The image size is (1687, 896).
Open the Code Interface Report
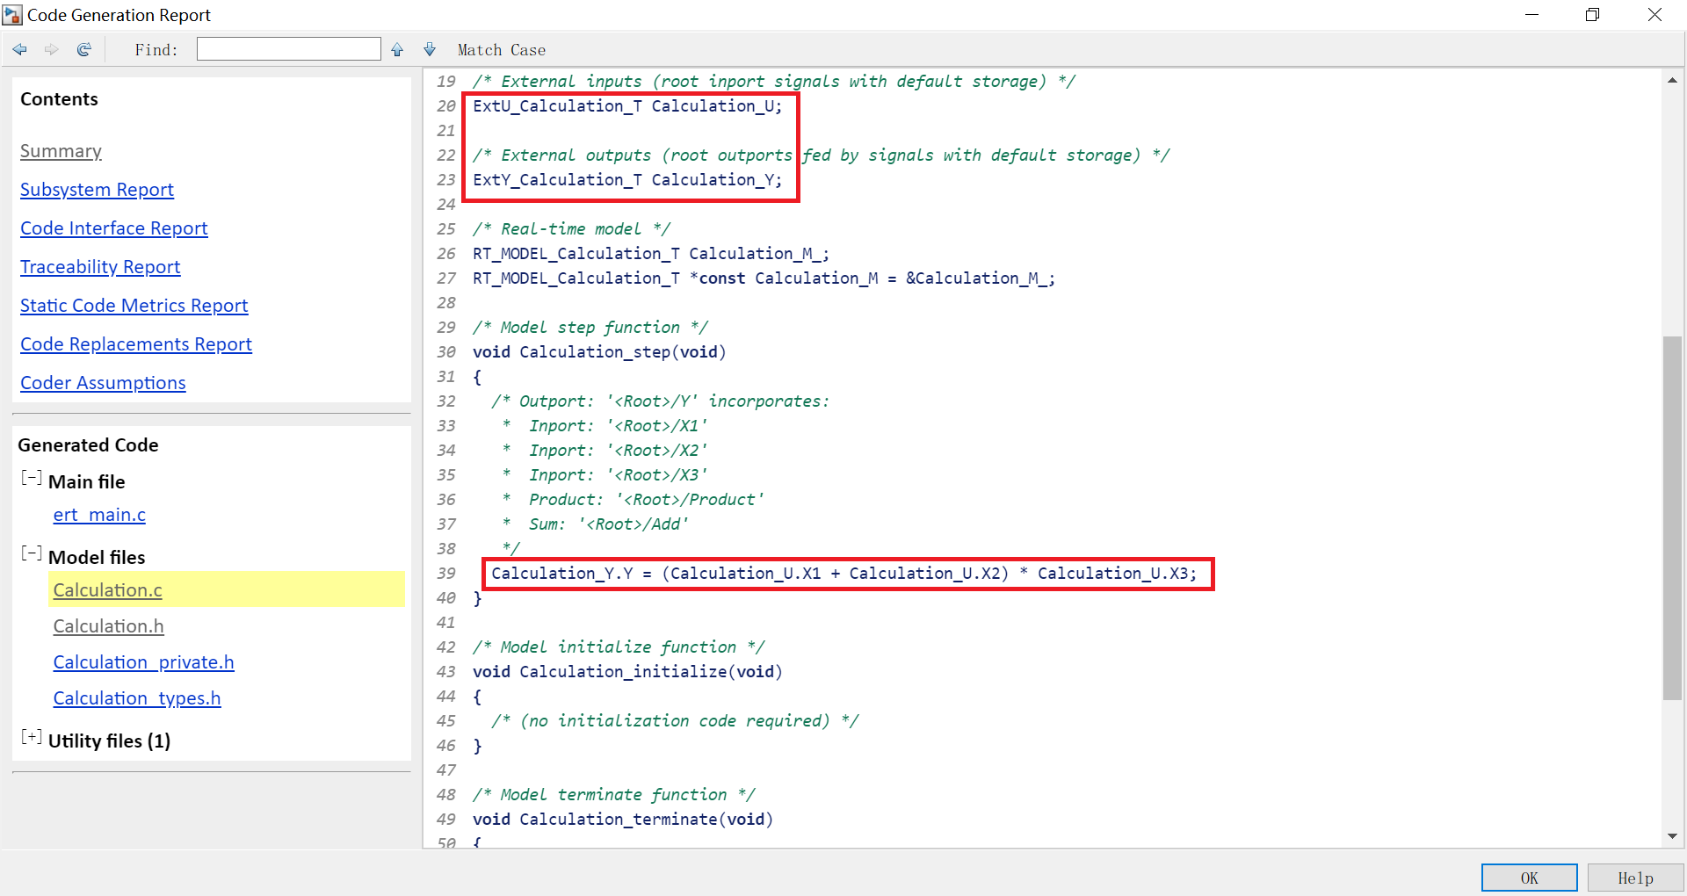114,228
